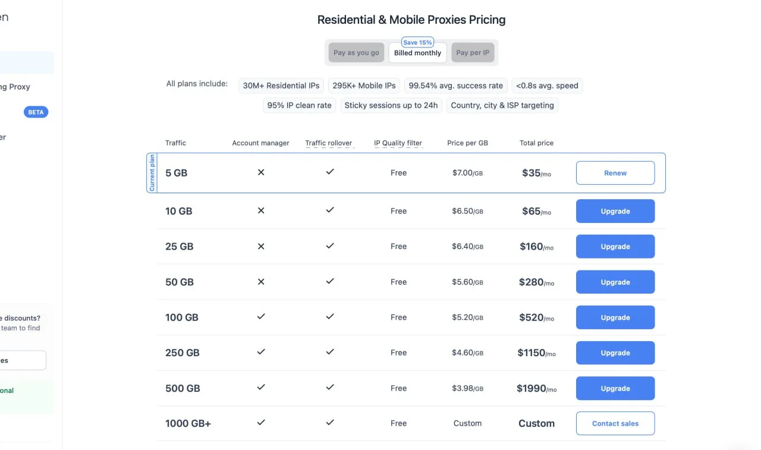This screenshot has width=761, height=450.
Task: Upgrade to the 500 GB plan
Action: coord(615,388)
